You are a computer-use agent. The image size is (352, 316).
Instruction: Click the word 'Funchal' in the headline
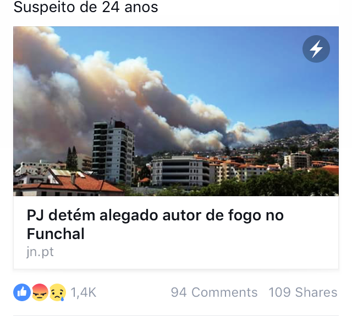pos(56,234)
